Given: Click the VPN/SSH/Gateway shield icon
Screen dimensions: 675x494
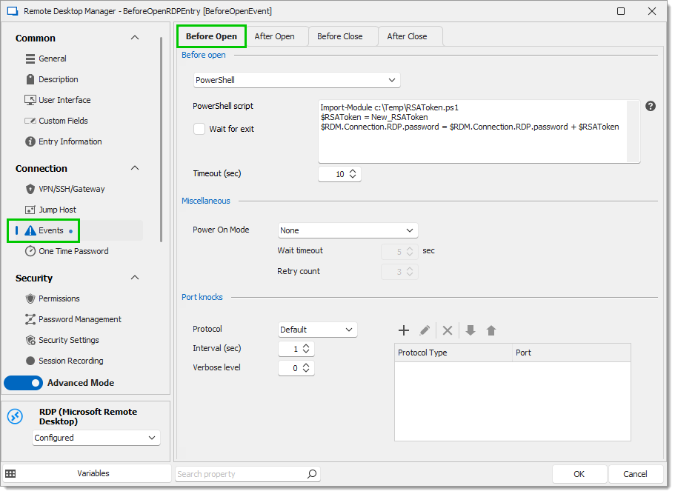Looking at the screenshot, I should pos(30,189).
